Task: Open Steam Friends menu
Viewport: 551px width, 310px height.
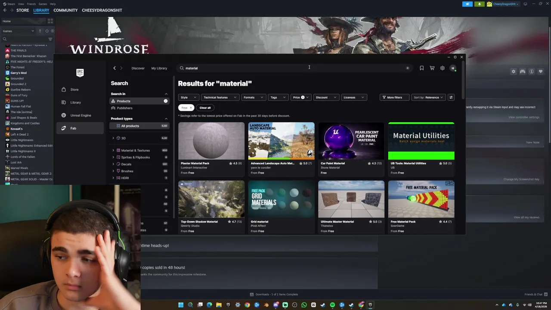Action: (31, 4)
